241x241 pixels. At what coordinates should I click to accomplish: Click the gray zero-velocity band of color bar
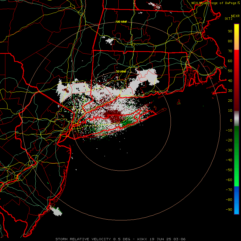pos(236,119)
